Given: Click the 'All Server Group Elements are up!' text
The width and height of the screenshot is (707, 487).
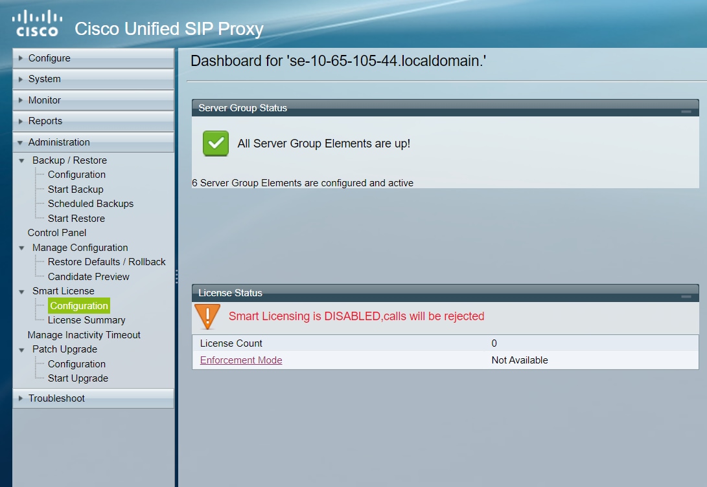Looking at the screenshot, I should click(324, 144).
